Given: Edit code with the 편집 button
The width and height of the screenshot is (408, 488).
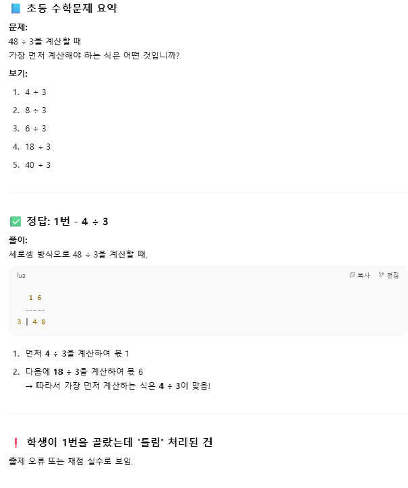Looking at the screenshot, I should pos(388,275).
